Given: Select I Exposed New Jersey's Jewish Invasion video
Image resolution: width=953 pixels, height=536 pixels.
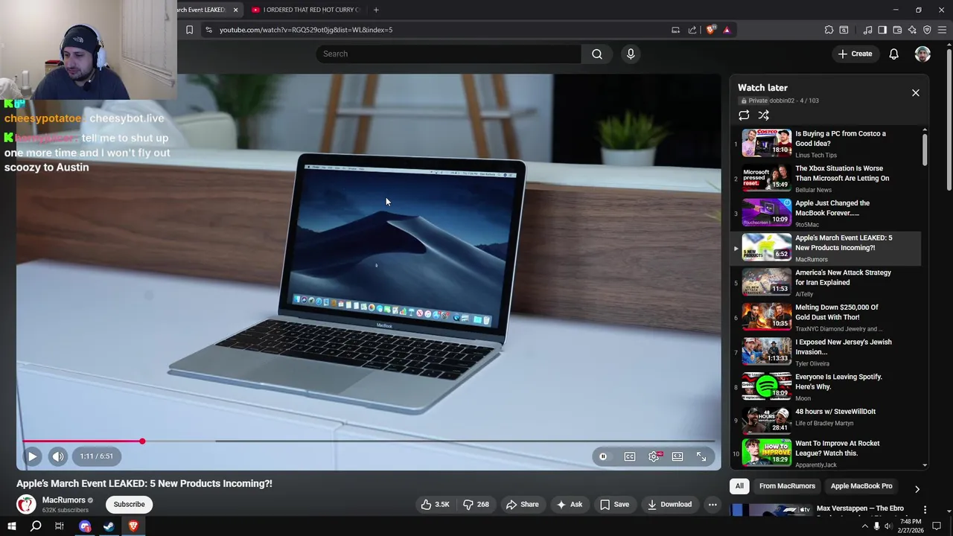Looking at the screenshot, I should click(x=826, y=352).
